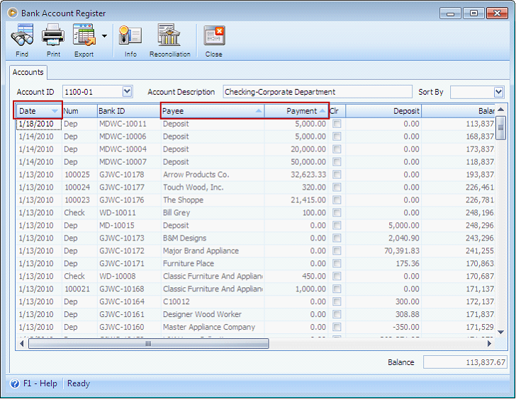Switch to the Accounts tab
The height and width of the screenshot is (399, 516).
(28, 72)
